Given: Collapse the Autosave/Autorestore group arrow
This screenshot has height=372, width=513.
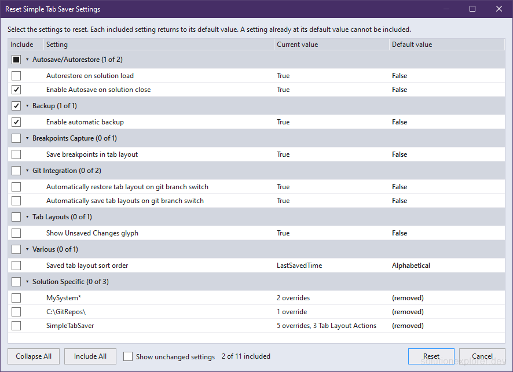Looking at the screenshot, I should pos(27,60).
